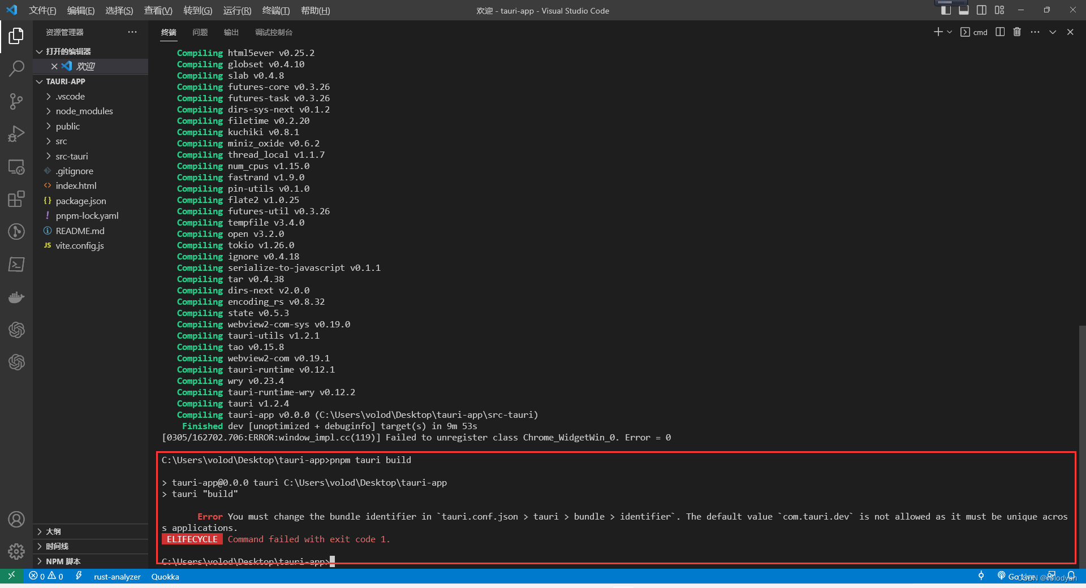The width and height of the screenshot is (1086, 588).
Task: Open the terminal-style activity bar icon
Action: point(16,265)
